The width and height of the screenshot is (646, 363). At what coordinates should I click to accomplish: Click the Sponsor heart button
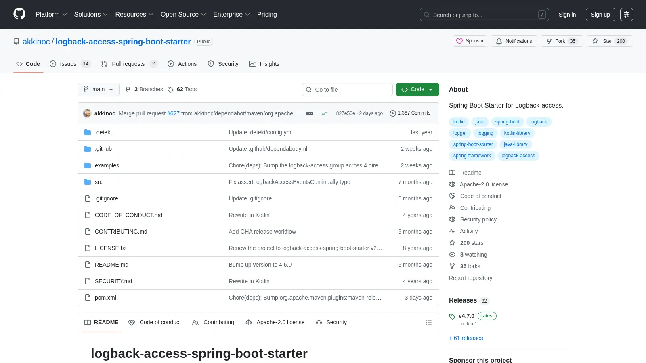(470, 41)
